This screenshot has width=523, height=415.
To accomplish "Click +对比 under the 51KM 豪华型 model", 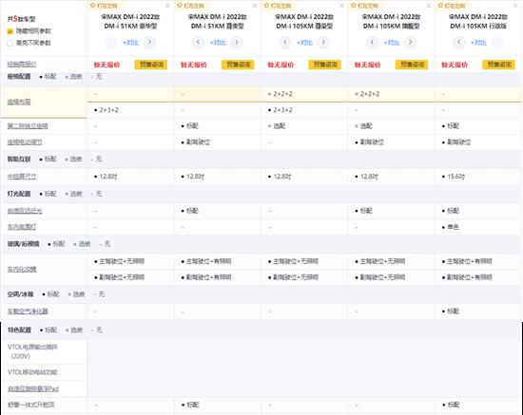I will click(131, 43).
